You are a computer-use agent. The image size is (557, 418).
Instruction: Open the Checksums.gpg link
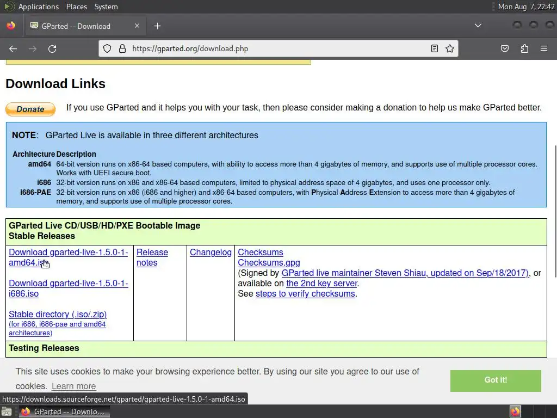[x=269, y=263]
